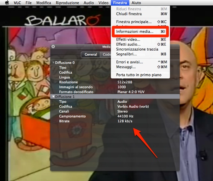This screenshot has width=213, height=181.
Task: Collapse the Diffusione 0 section
Action: (54, 62)
